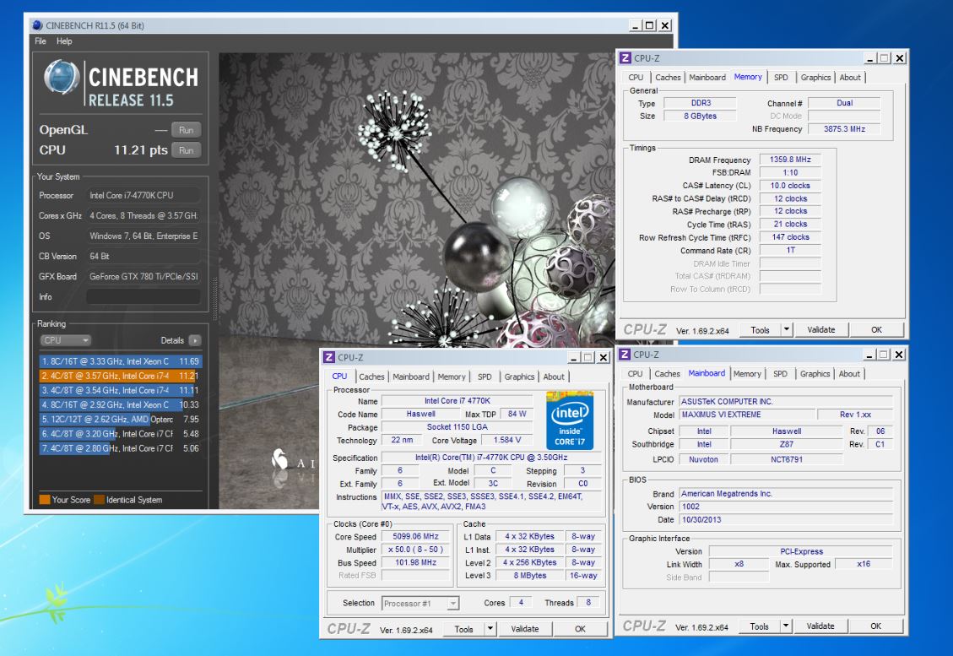Screen dimensions: 953x656
Task: Open the Tools dropdown arrow in Memory window
Action: [x=787, y=329]
